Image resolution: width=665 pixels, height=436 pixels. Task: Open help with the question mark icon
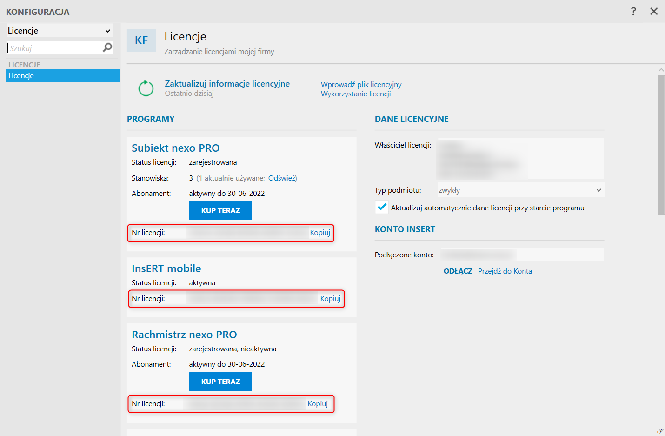(633, 11)
